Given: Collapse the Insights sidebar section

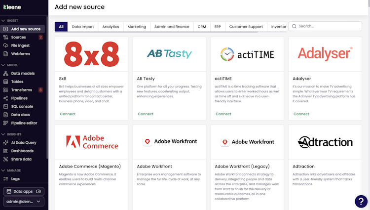Looking at the screenshot, I should 3,134.
